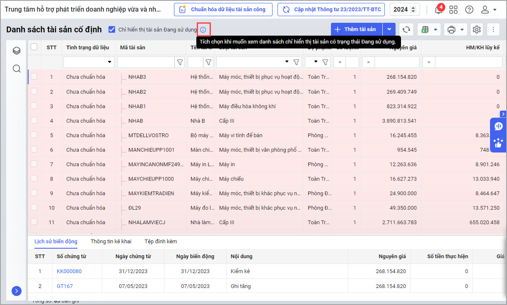Click the info icon beside Đang sử dụng
507x305 pixels.
click(203, 30)
